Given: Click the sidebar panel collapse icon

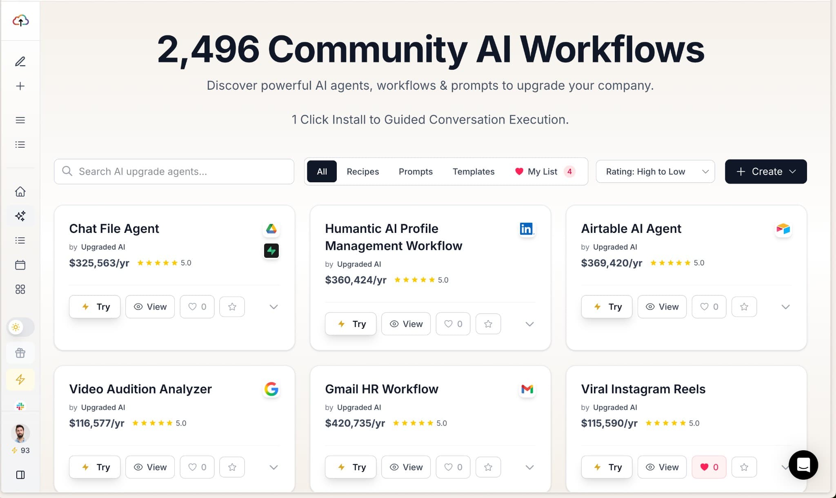Looking at the screenshot, I should [x=20, y=475].
